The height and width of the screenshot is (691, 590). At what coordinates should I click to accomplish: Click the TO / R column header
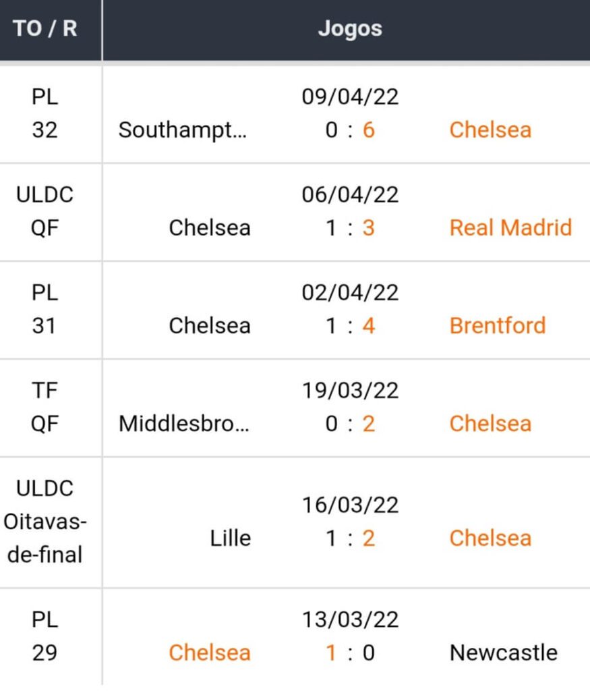click(x=45, y=29)
